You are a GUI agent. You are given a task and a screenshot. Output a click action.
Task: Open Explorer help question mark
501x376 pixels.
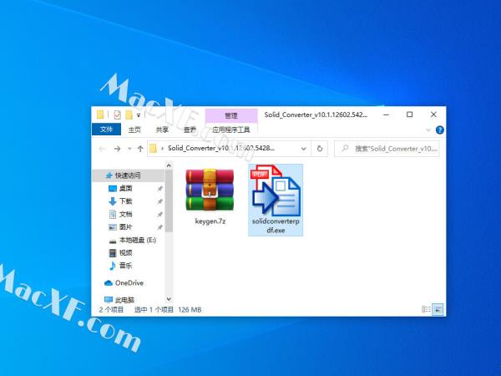440,130
